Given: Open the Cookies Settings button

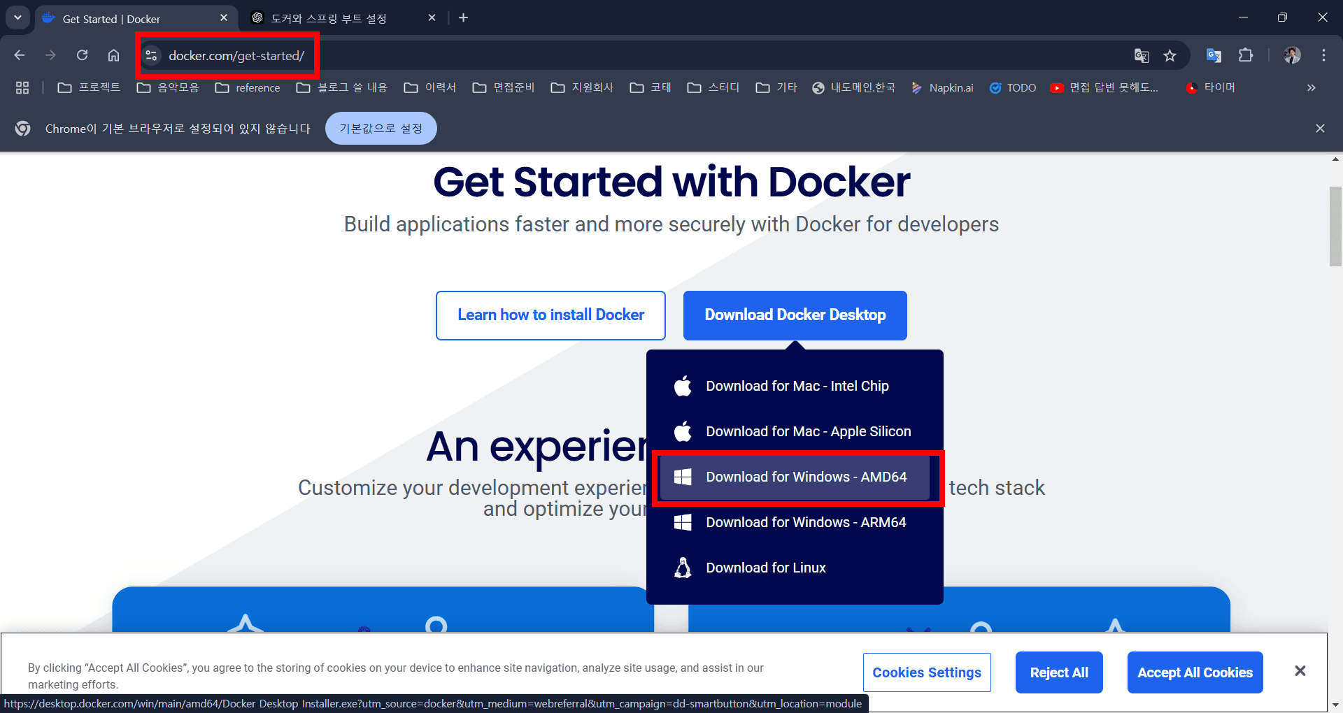Looking at the screenshot, I should tap(926, 672).
